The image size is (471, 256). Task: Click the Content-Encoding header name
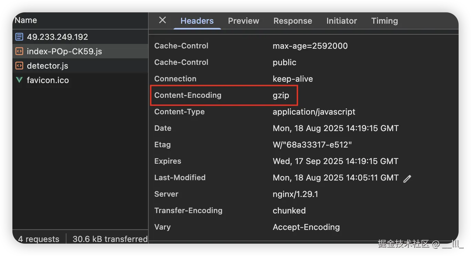click(188, 95)
